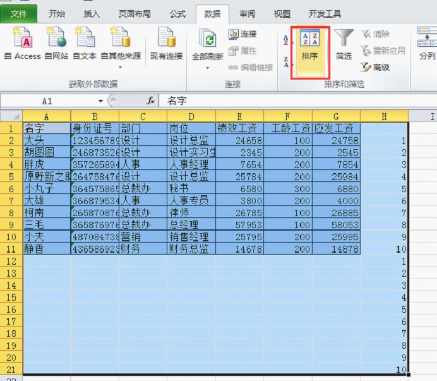Click 清除 clear filter button

coord(375,34)
